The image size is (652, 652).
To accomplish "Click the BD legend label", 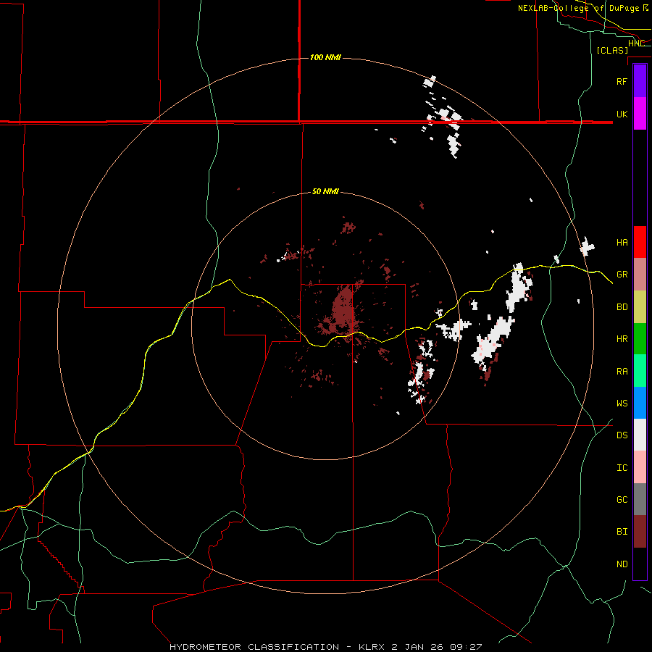I will pyautogui.click(x=622, y=307).
